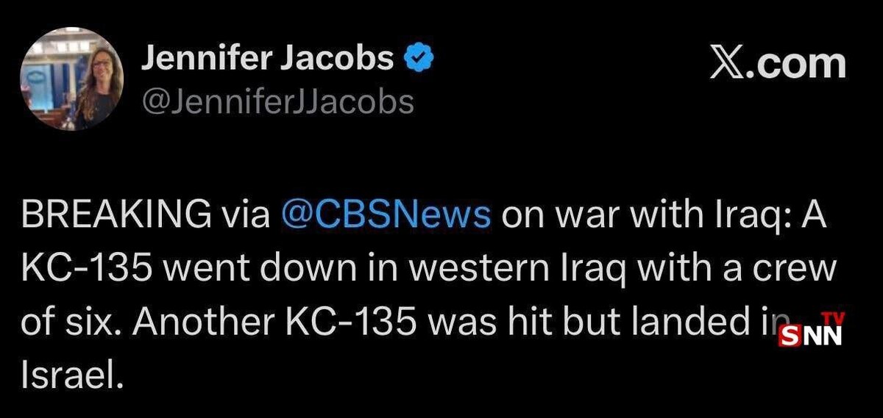Open the @CBSNews mention link

386,215
